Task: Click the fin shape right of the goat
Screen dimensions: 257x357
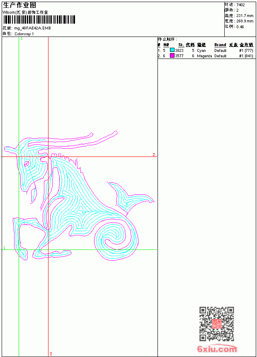Action: [x=130, y=198]
